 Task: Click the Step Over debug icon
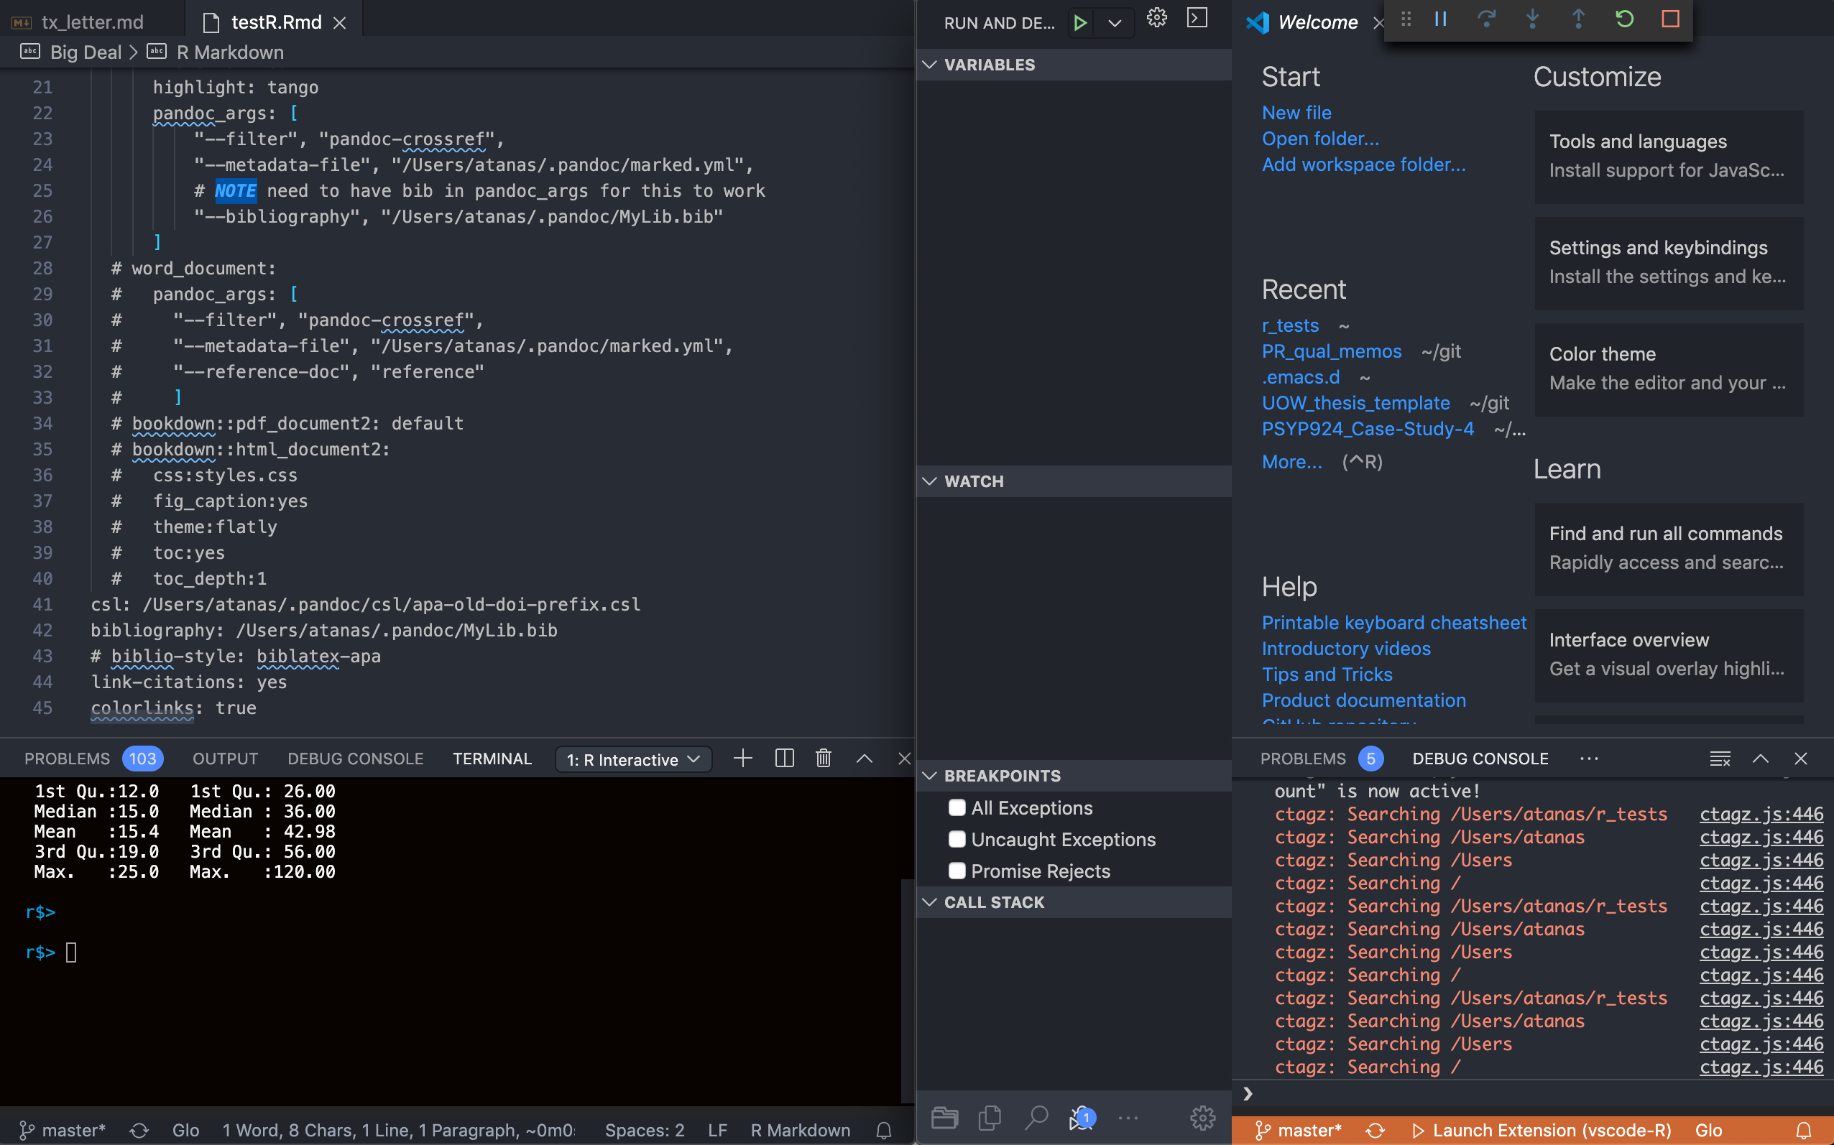coord(1488,19)
